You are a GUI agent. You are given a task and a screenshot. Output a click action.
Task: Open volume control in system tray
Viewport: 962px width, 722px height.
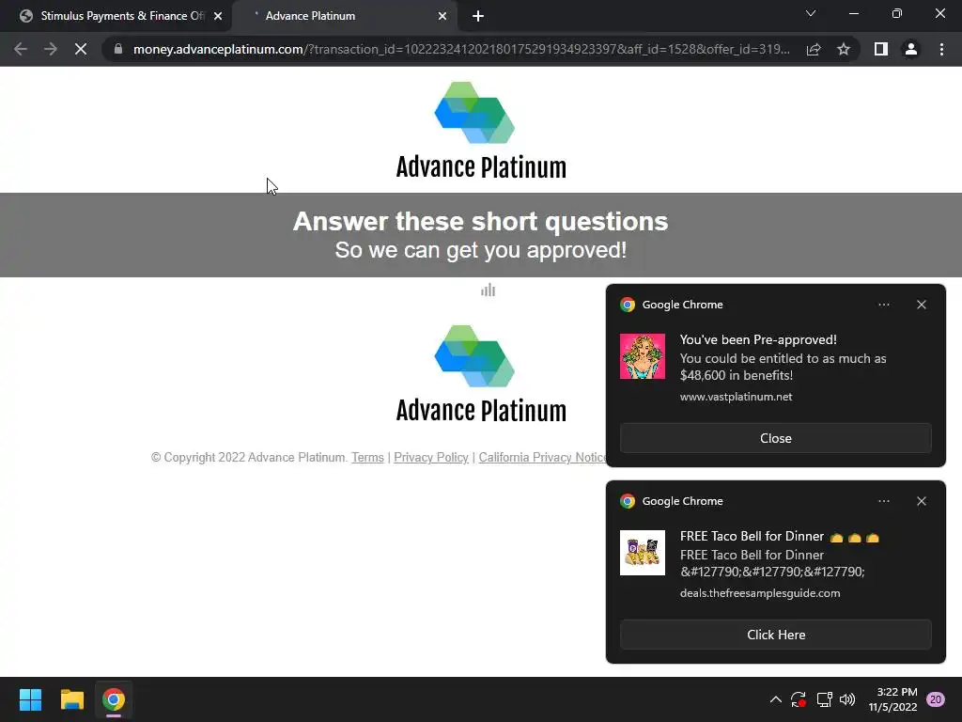tap(847, 699)
